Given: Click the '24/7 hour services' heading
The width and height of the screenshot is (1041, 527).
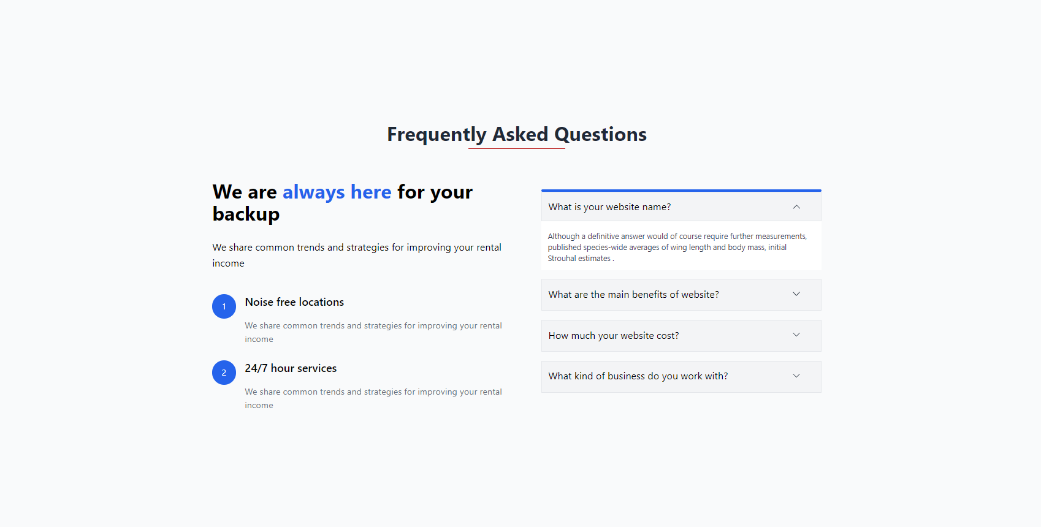Looking at the screenshot, I should pos(291,368).
